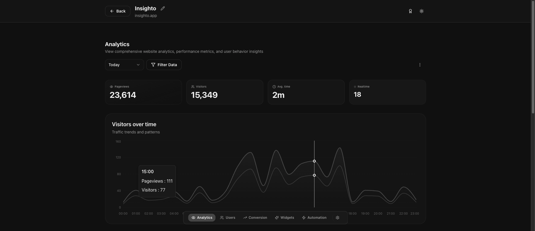
Task: Click the upper pageviews data point on chart
Action: coord(314,161)
